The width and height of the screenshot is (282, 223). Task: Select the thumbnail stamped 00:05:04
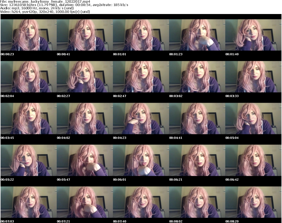253,119
